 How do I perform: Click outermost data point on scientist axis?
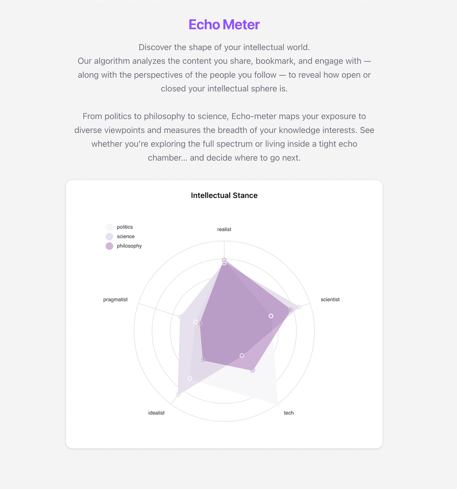point(299,307)
